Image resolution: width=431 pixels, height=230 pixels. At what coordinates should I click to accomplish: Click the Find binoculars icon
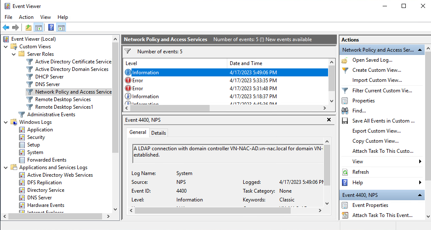click(345, 111)
